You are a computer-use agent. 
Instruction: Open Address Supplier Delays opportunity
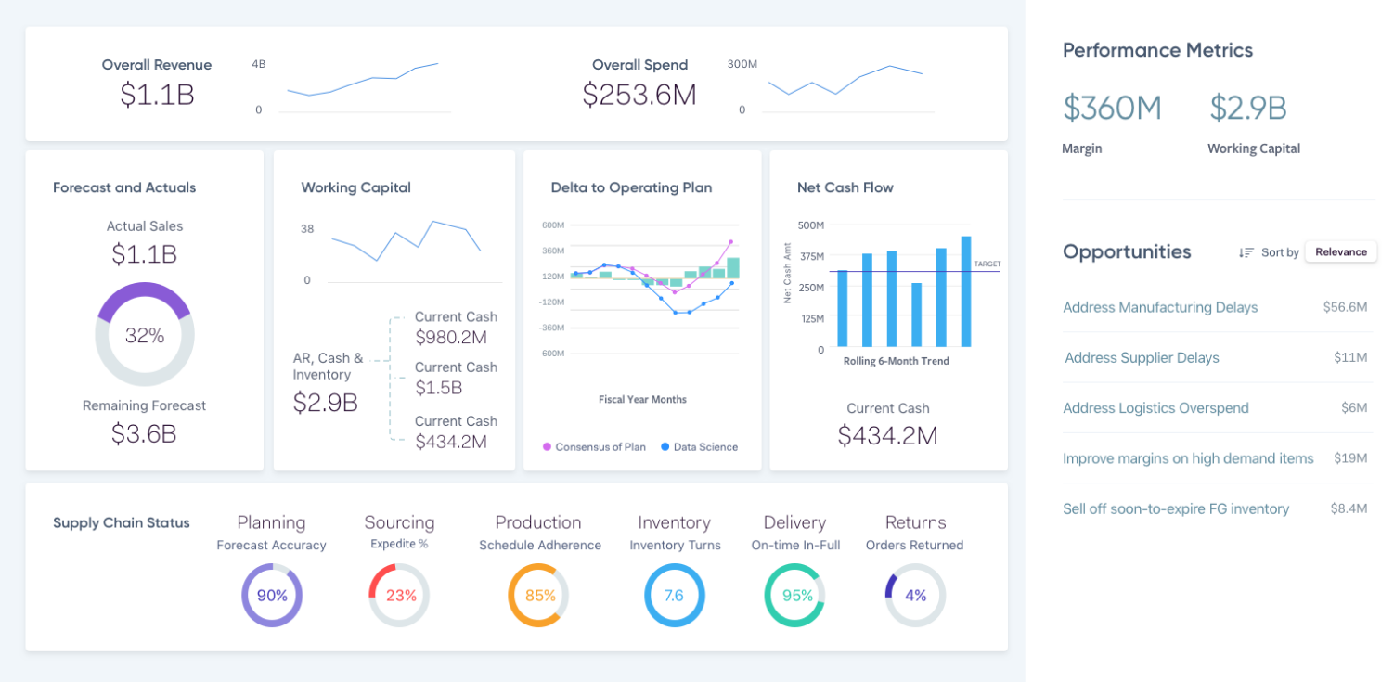tap(1142, 357)
